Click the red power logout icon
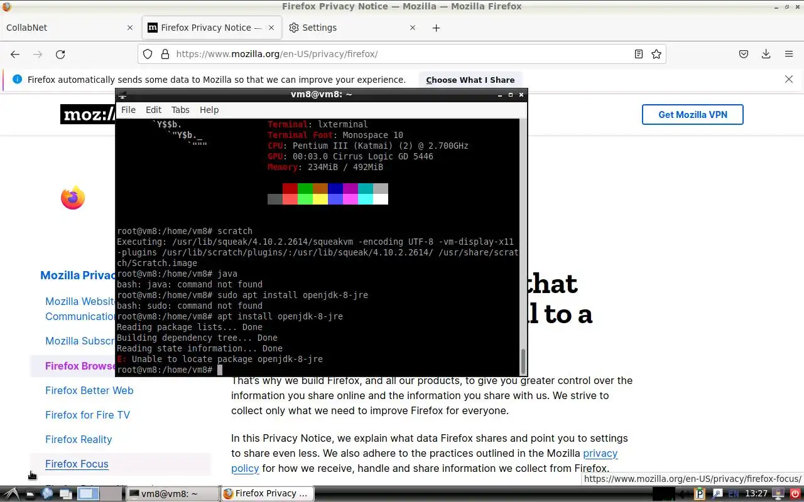Screen dimensions: 804x502 [x=795, y=494]
